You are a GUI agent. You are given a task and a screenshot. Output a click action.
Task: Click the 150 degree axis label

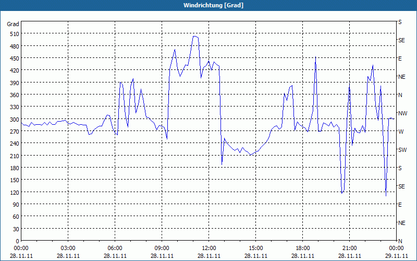[15, 180]
